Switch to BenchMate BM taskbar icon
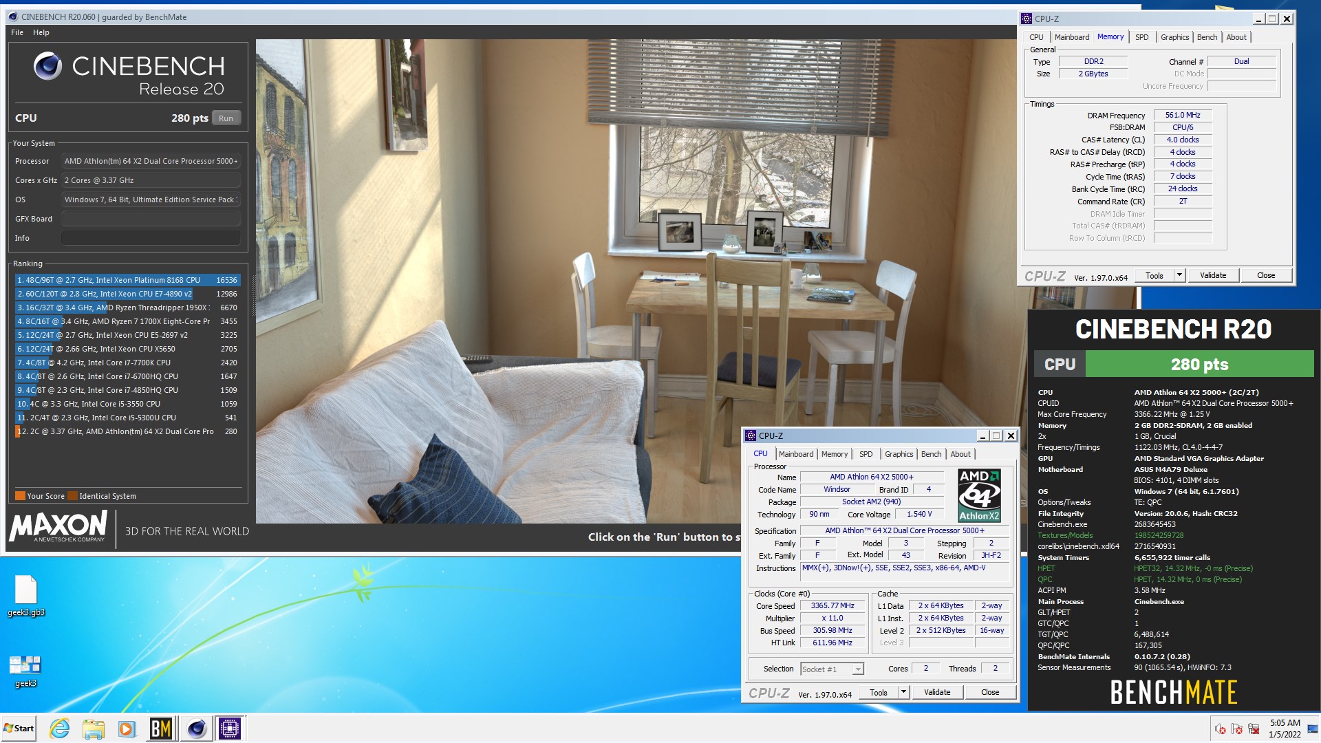 (160, 729)
